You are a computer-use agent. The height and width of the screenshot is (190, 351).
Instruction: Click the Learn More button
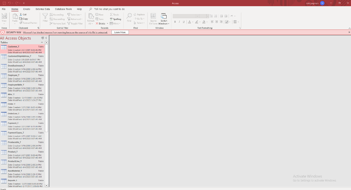tap(120, 32)
